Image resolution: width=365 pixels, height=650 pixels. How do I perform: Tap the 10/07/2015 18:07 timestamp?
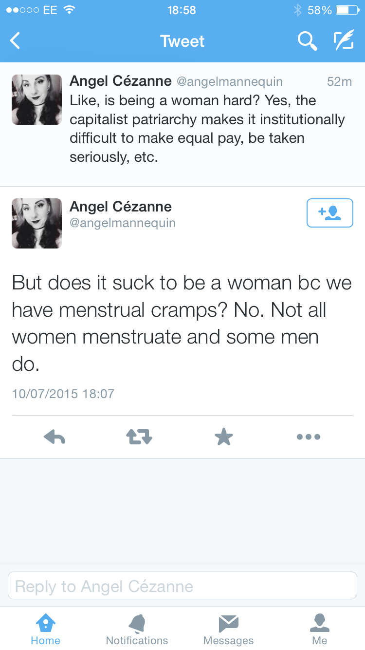[x=63, y=394]
